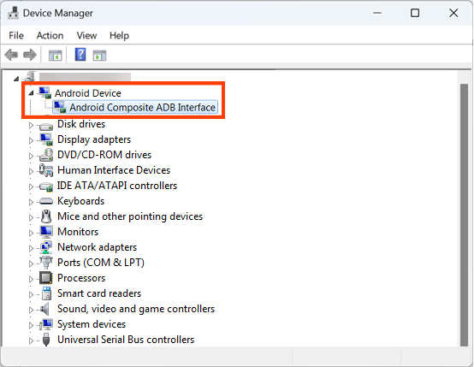Select the Network adapters label
The height and width of the screenshot is (367, 474).
coord(97,247)
